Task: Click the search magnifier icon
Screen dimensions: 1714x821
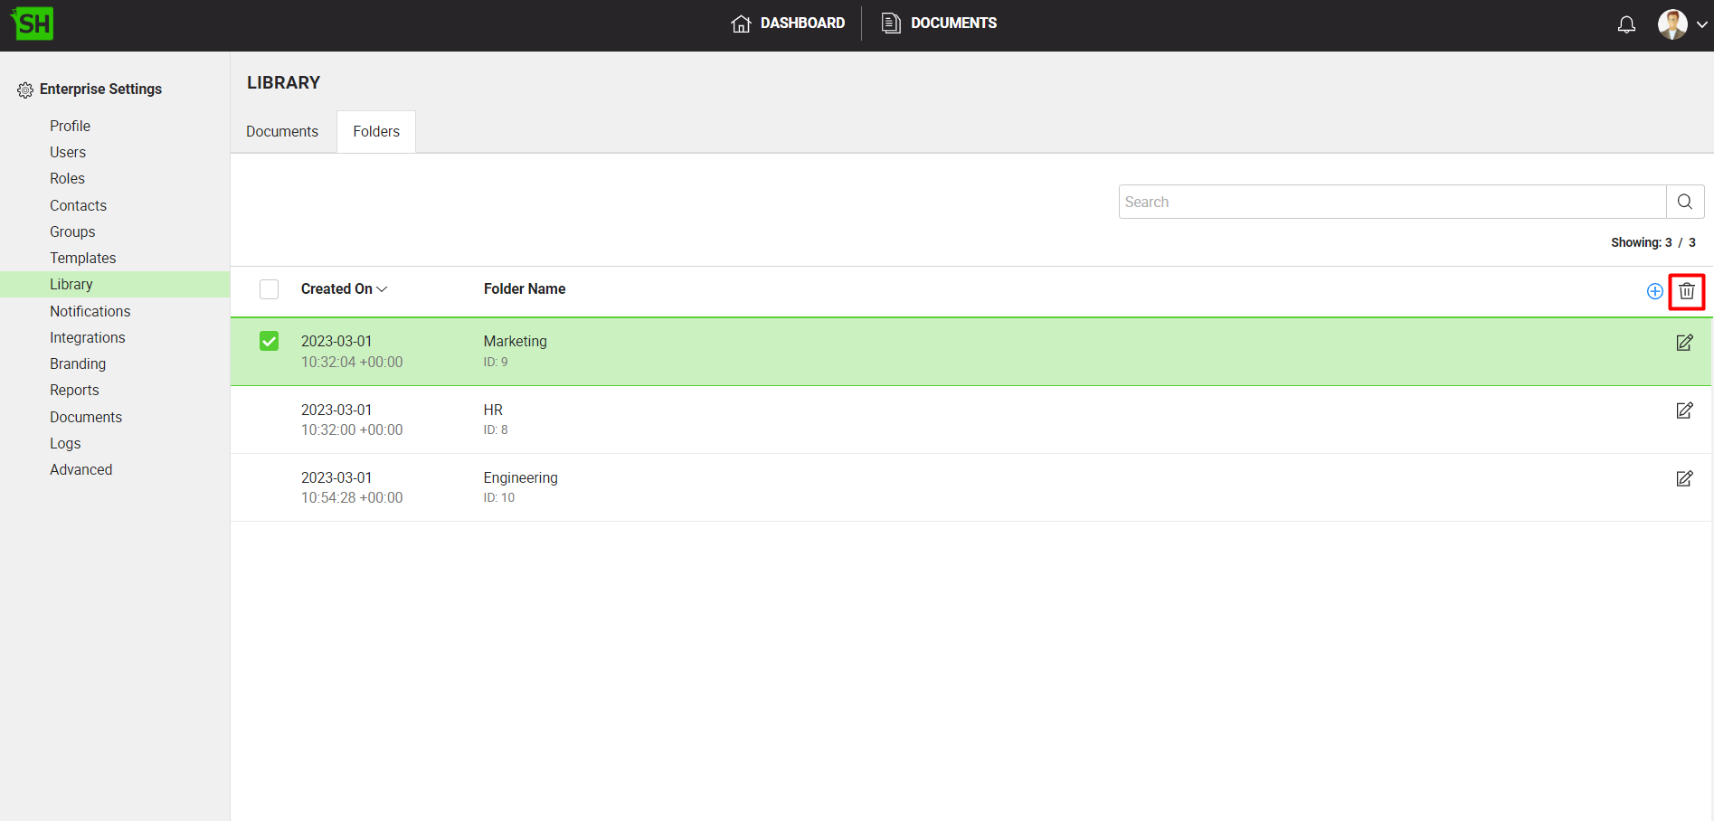Action: click(1684, 202)
